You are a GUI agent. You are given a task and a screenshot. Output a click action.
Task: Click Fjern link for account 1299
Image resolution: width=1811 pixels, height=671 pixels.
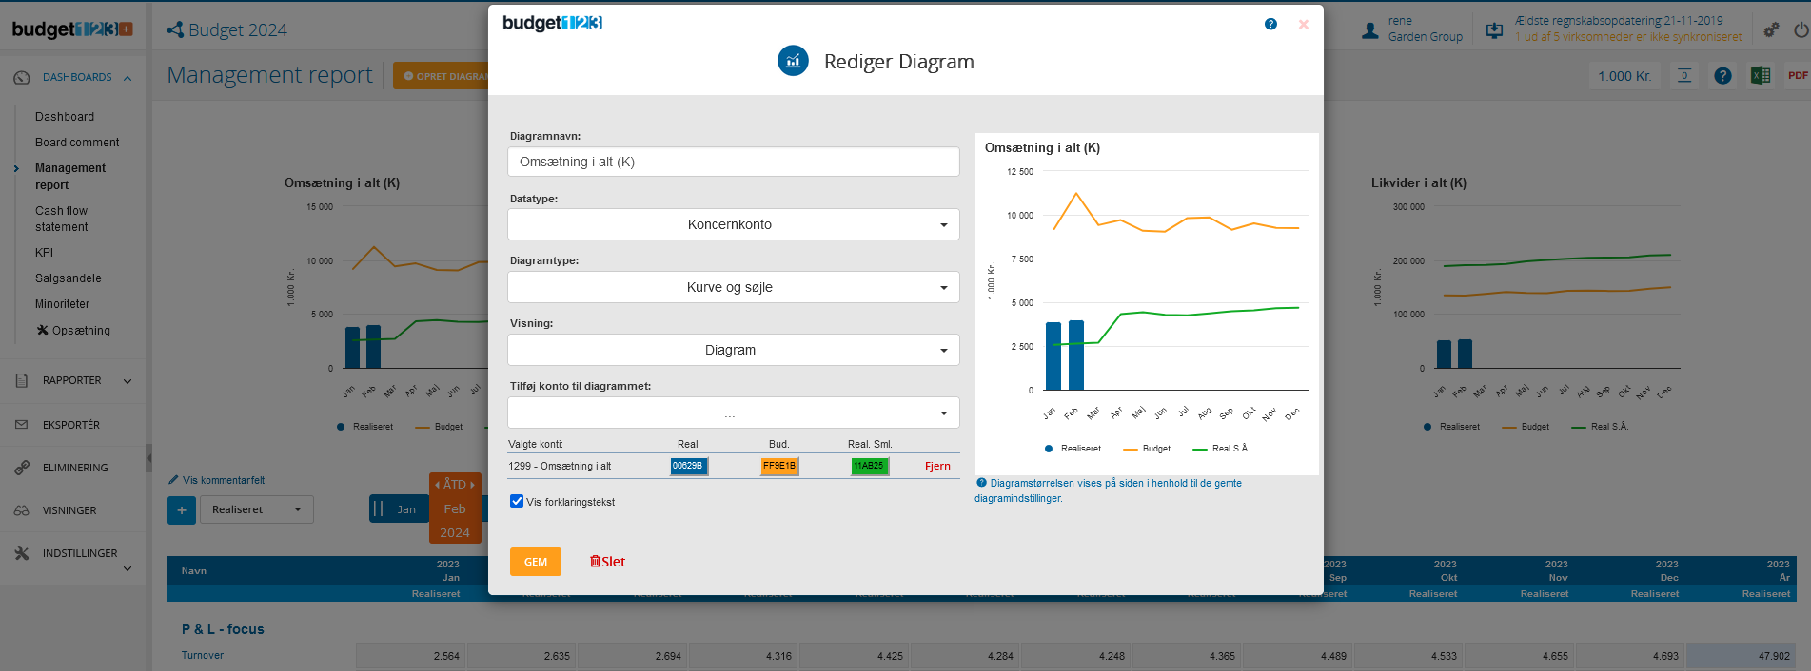pyautogui.click(x=937, y=466)
